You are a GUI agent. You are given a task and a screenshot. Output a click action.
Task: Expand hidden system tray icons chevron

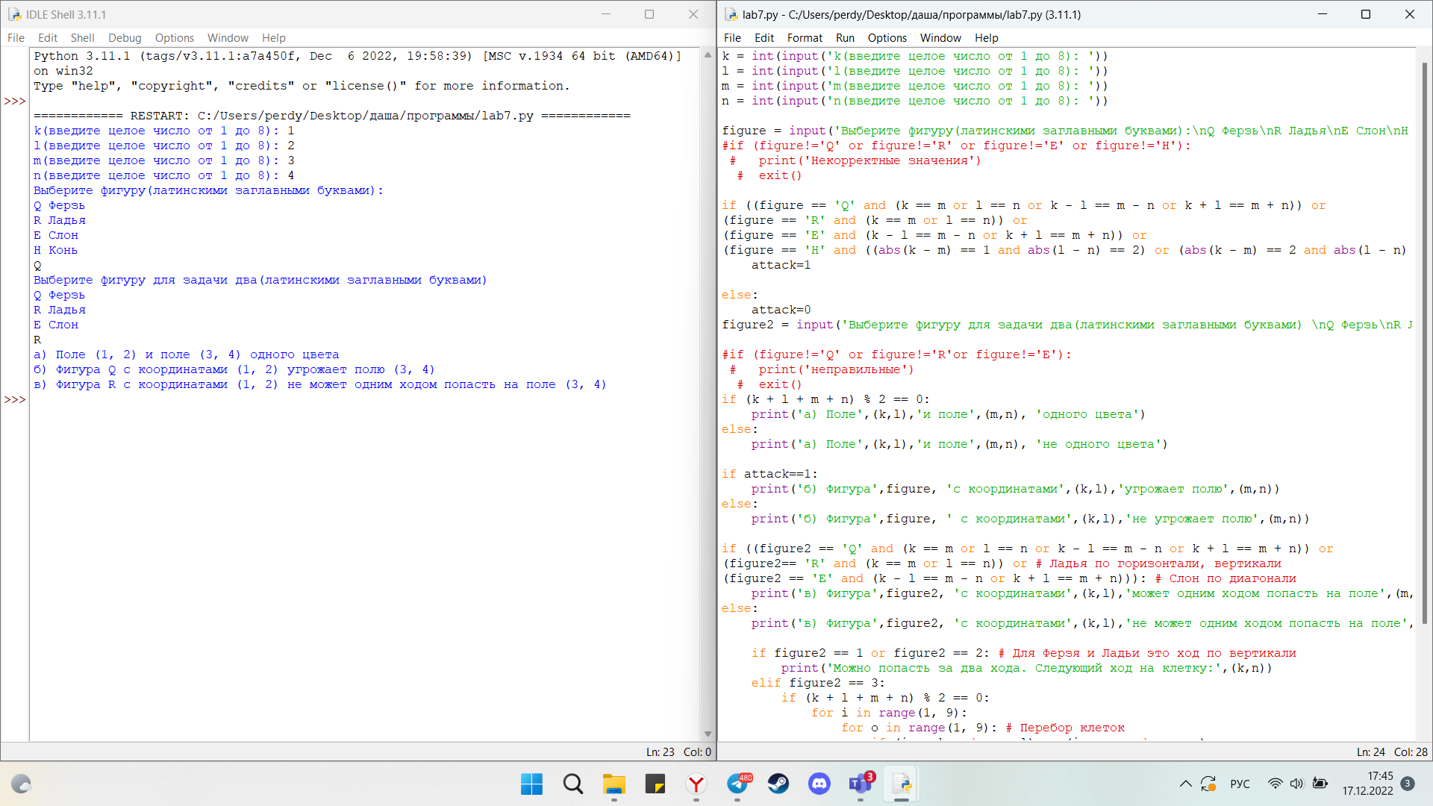click(1185, 784)
